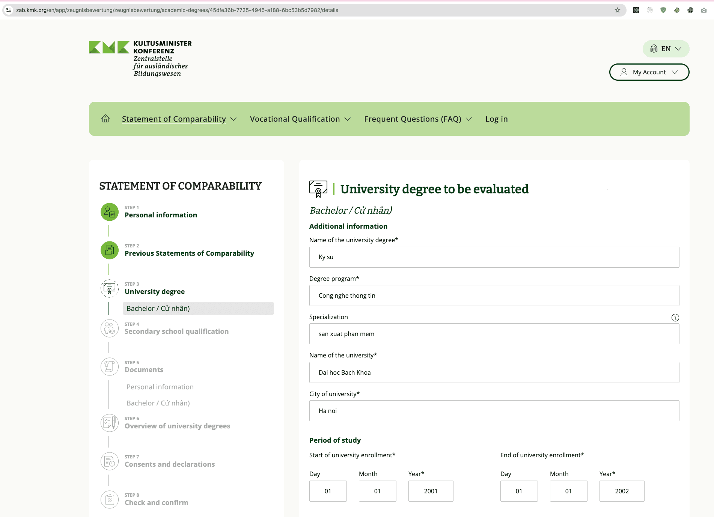
Task: Bookmark the page via the browser star icon
Action: pyautogui.click(x=617, y=10)
